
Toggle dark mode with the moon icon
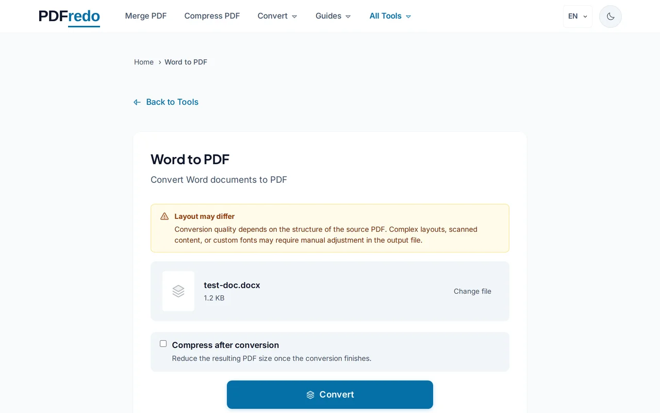pos(610,16)
